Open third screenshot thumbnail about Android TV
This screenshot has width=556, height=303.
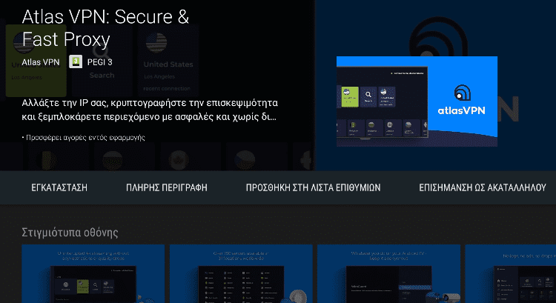click(x=389, y=273)
